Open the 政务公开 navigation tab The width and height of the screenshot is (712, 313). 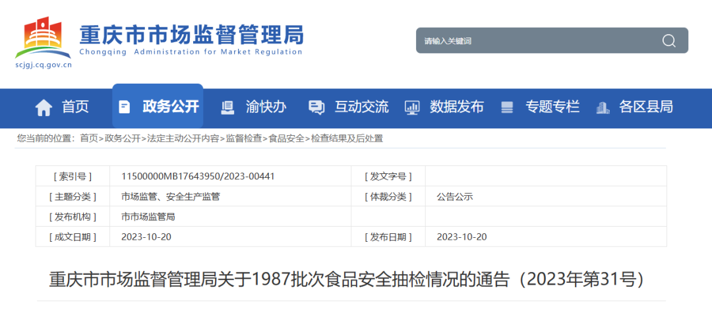click(x=158, y=106)
